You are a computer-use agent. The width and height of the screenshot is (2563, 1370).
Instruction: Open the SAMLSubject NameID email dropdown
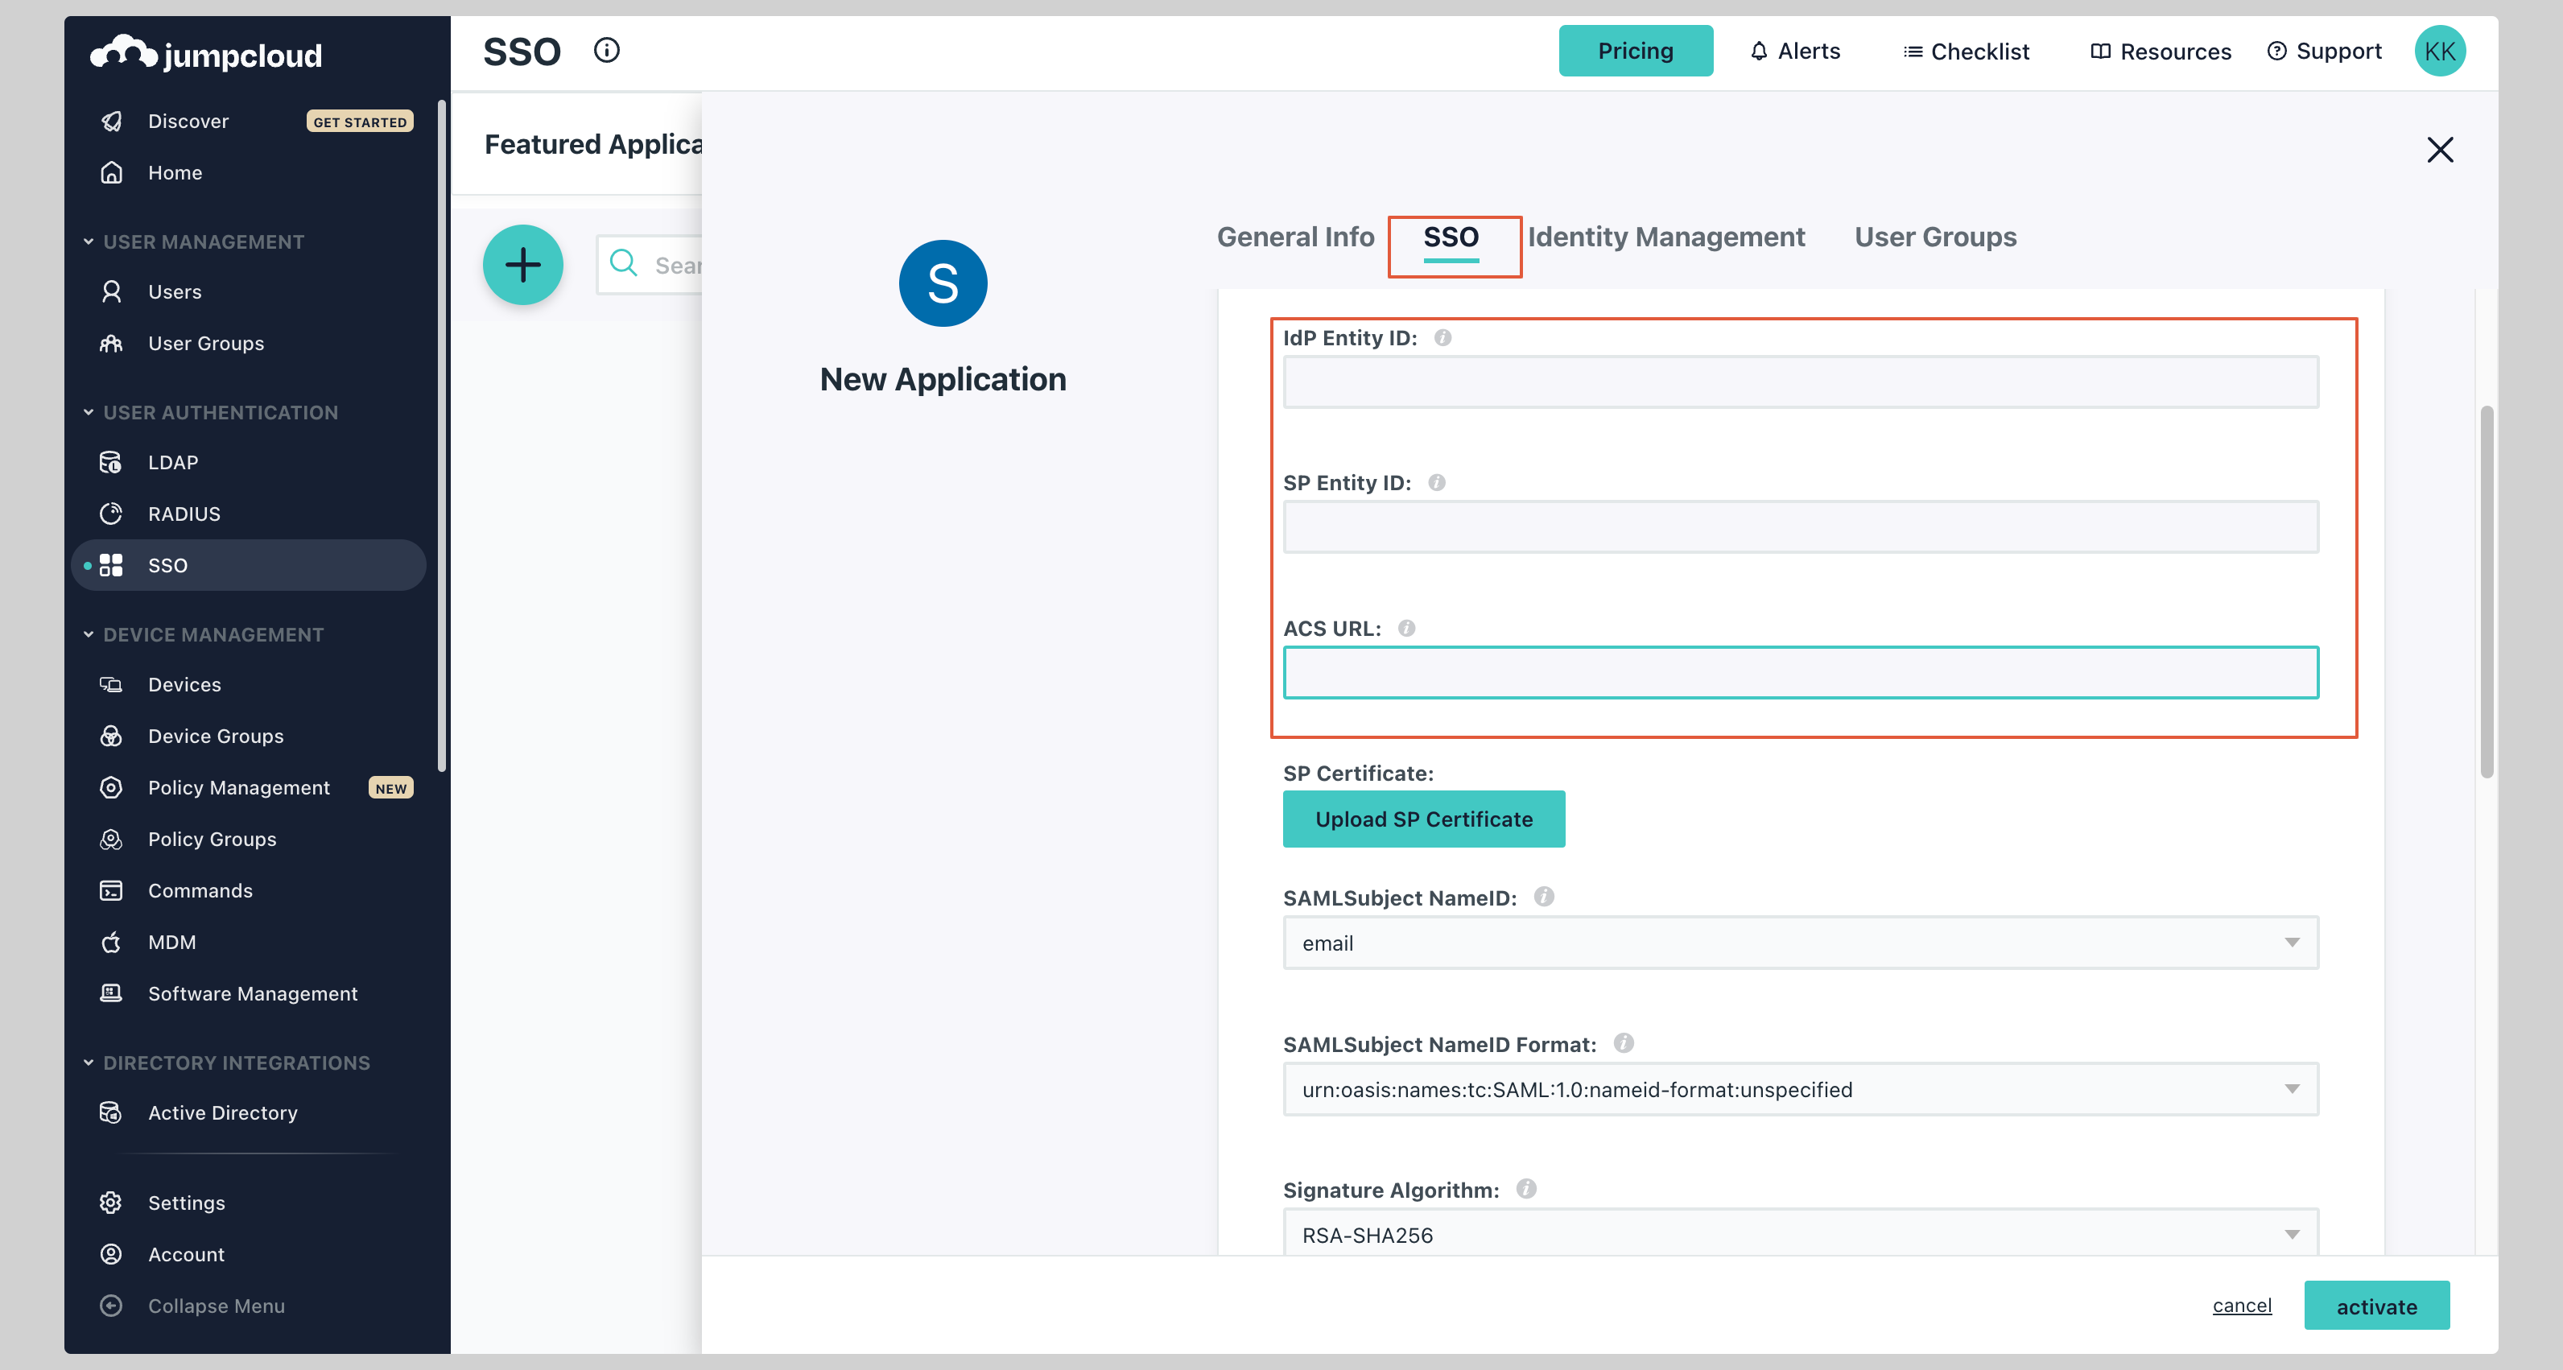(1800, 943)
